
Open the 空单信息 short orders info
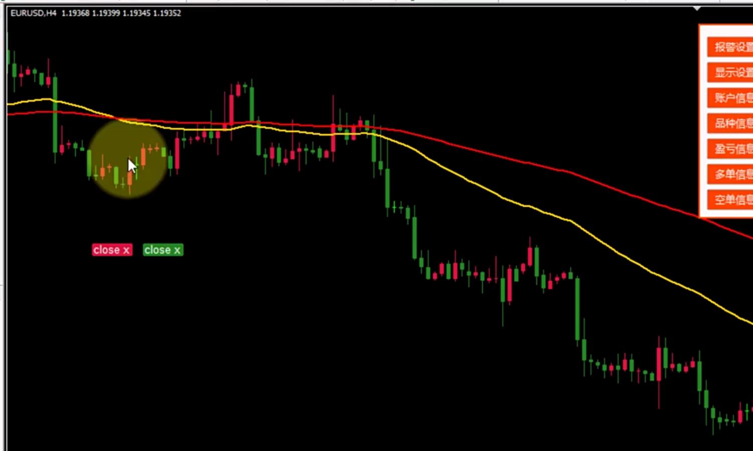point(730,200)
